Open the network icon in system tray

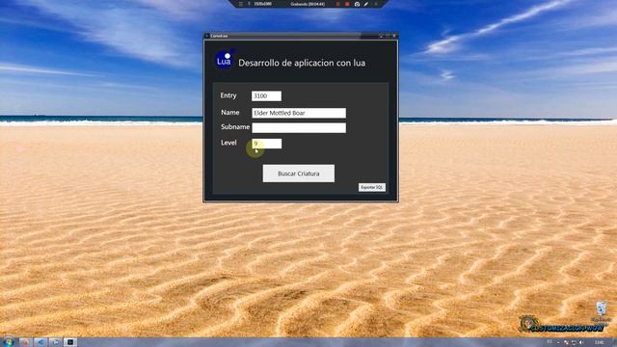coord(574,343)
